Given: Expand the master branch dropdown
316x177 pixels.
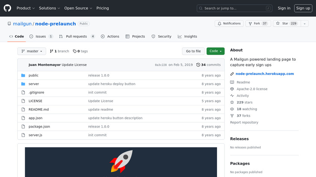Looking at the screenshot, I should (32, 51).
